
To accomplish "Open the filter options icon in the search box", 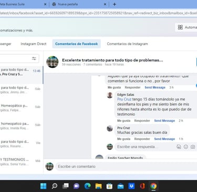I will (x=34, y=58).
